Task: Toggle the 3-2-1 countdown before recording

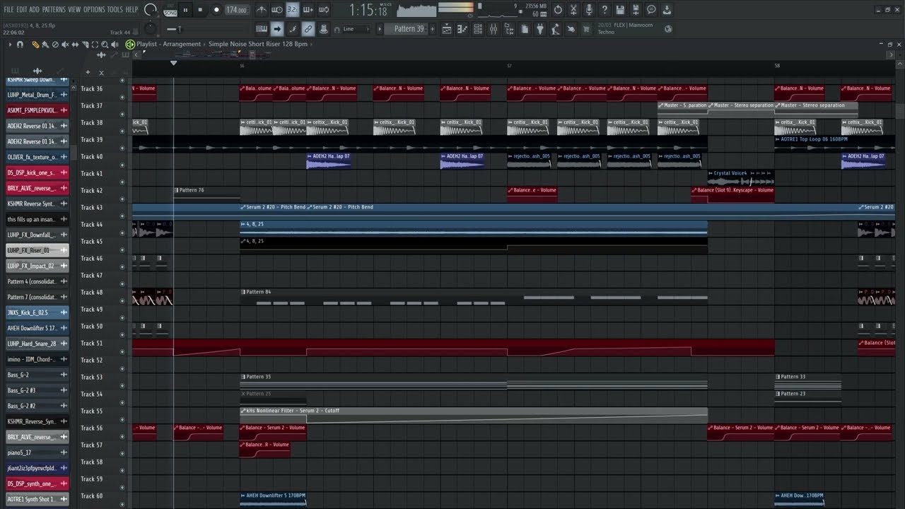Action: tap(292, 10)
